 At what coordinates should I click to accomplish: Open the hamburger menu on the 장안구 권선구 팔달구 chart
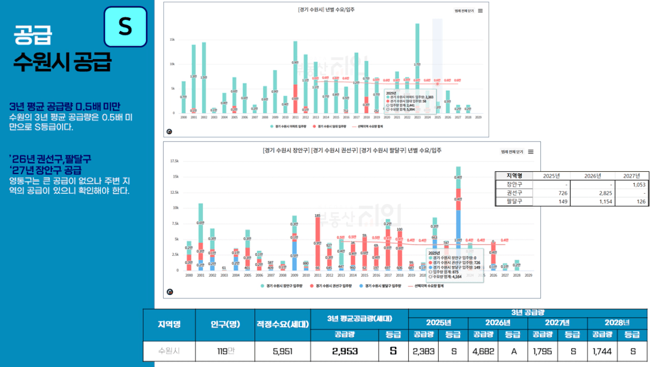click(531, 152)
